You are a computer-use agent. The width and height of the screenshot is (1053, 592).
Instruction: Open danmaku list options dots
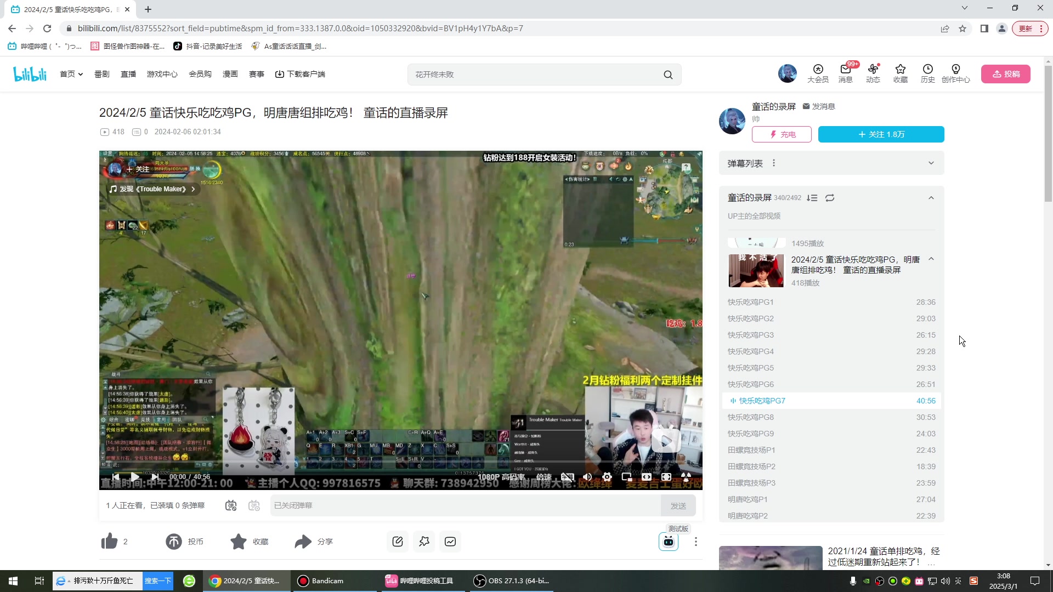click(774, 163)
